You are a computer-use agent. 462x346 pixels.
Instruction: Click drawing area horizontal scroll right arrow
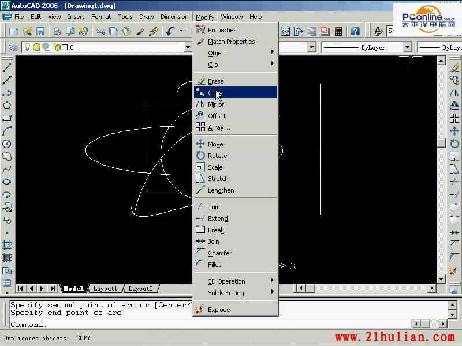click(x=431, y=288)
